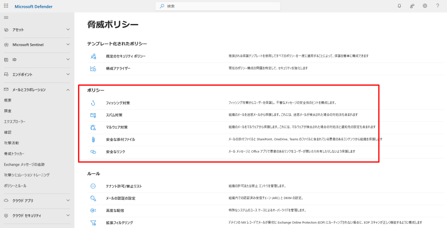Open the スパム対策 policy
Image resolution: width=447 pixels, height=228 pixels.
(114, 115)
